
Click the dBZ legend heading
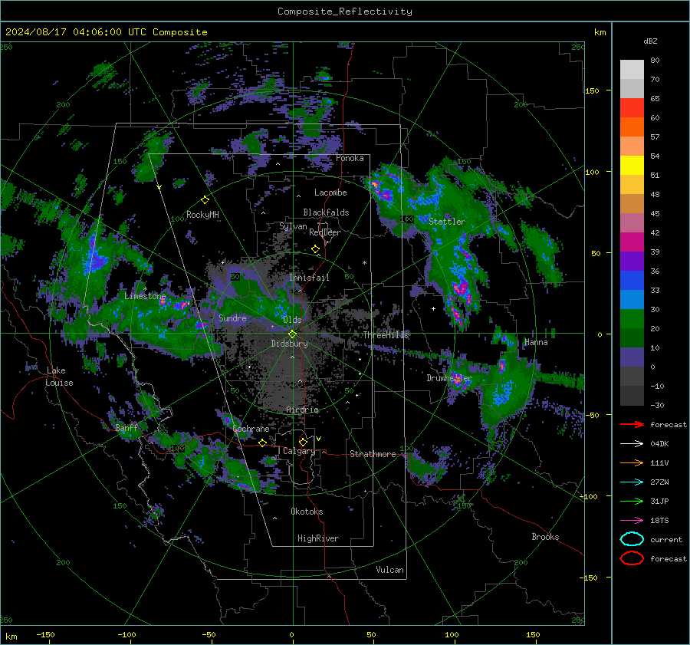click(x=650, y=41)
